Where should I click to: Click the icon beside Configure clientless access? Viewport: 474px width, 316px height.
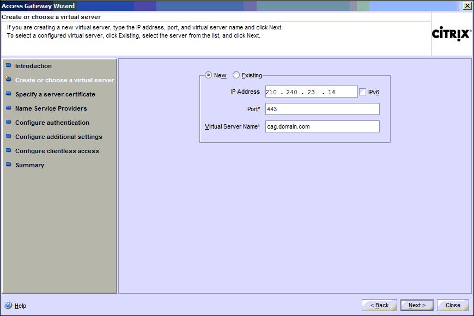pyautogui.click(x=8, y=150)
